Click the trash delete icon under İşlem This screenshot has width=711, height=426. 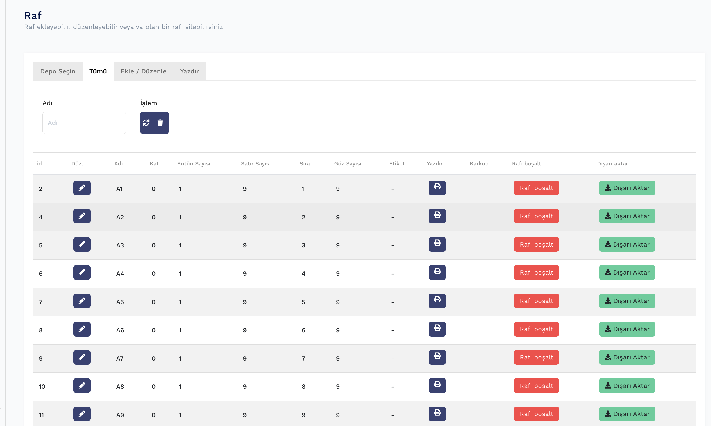[x=160, y=123]
